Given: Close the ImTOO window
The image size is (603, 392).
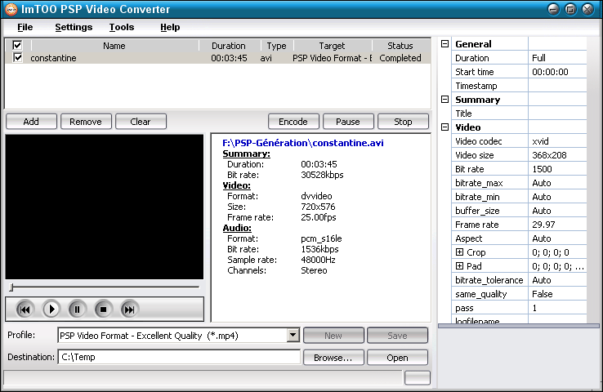Looking at the screenshot, I should (587, 9).
